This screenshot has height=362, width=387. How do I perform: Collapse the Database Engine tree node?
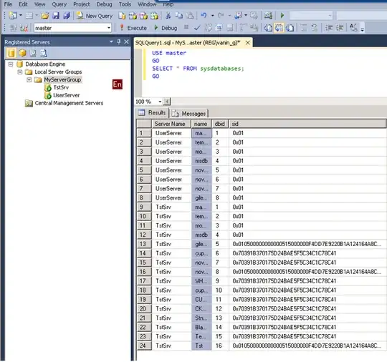[10, 64]
